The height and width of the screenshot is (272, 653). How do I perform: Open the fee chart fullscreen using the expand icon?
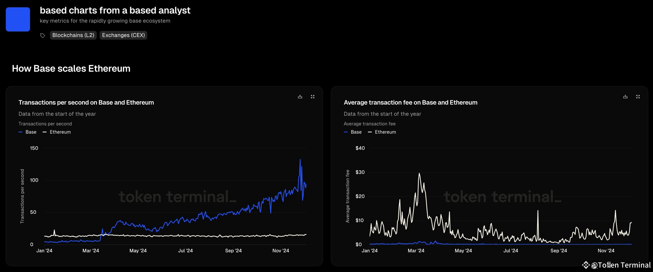point(638,96)
